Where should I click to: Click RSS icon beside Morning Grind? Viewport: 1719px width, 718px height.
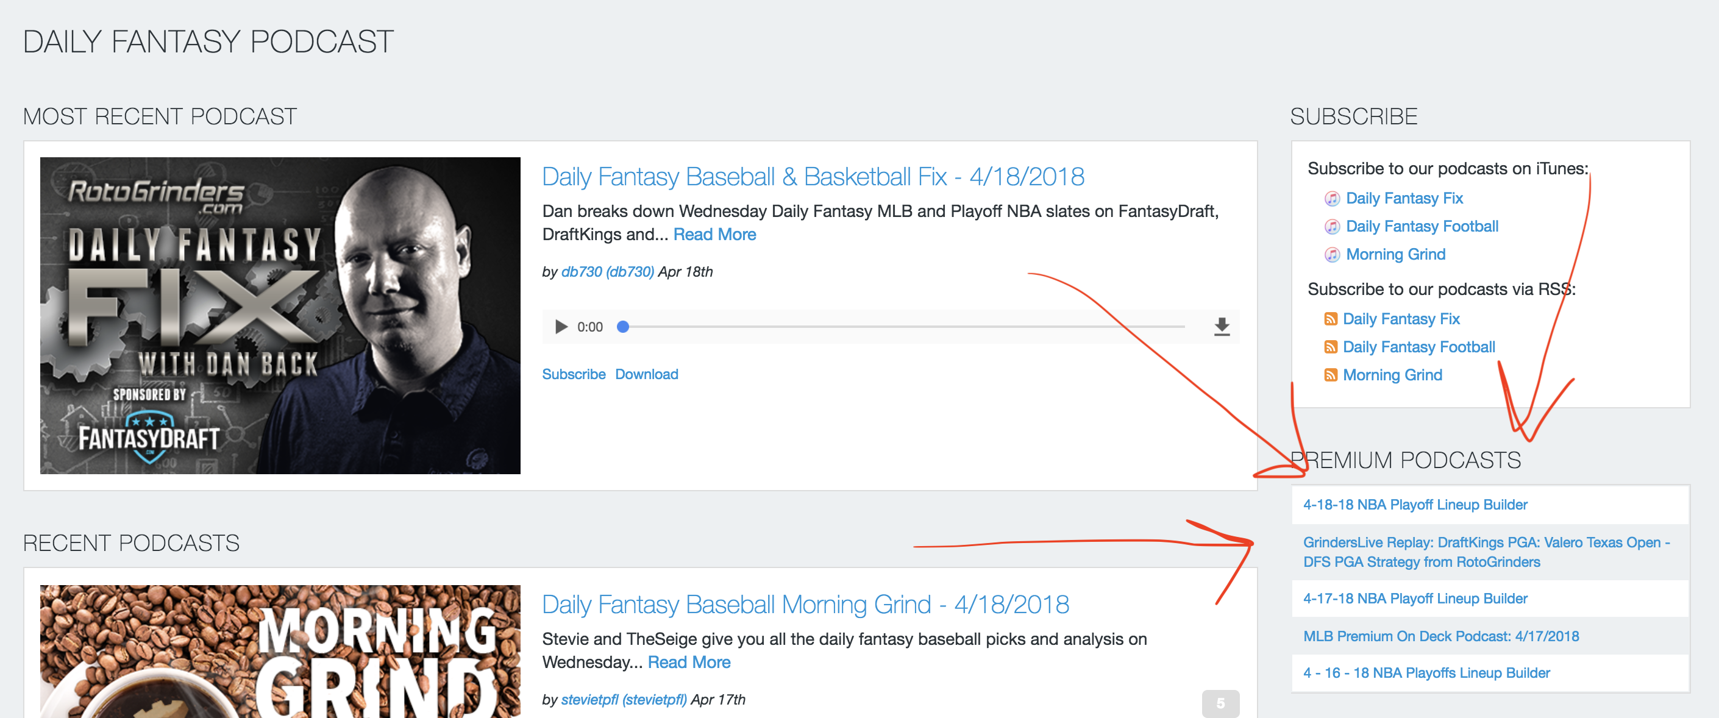(x=1330, y=375)
